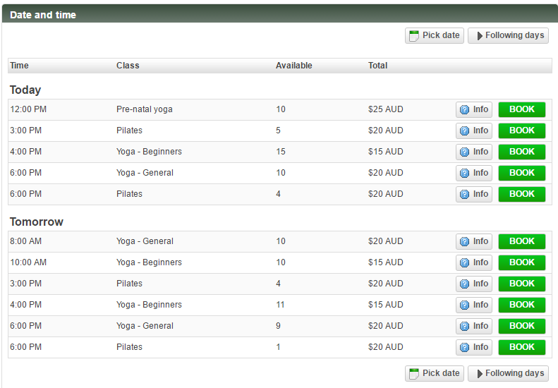Click the calendar icon on bottom Pick date

coord(414,374)
